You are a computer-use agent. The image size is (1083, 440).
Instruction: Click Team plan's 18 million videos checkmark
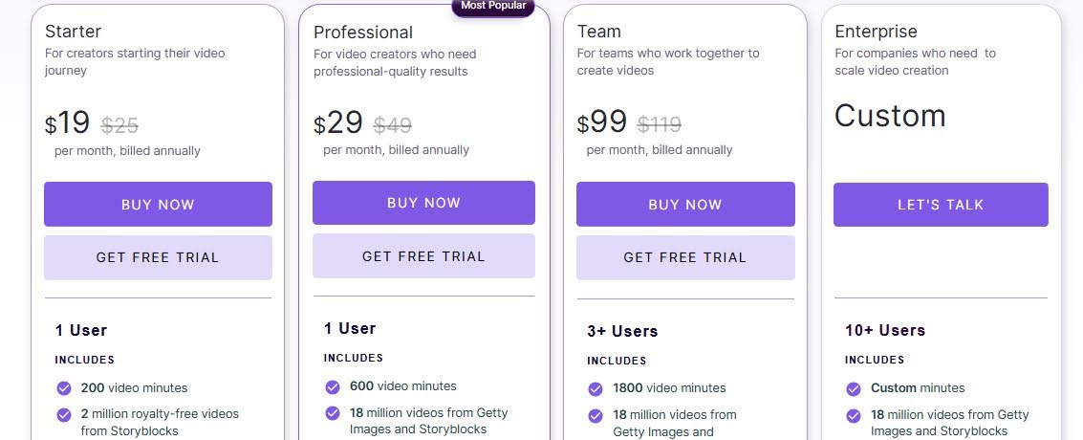click(596, 415)
